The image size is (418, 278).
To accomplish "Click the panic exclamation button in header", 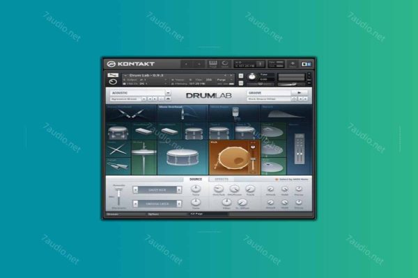I will (260, 64).
